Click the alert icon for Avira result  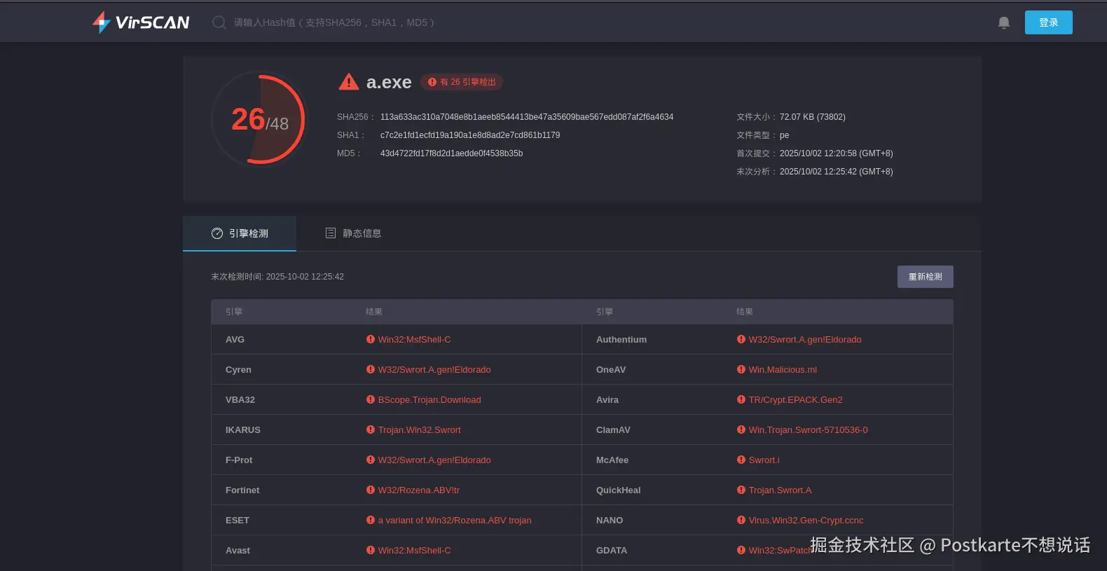741,399
